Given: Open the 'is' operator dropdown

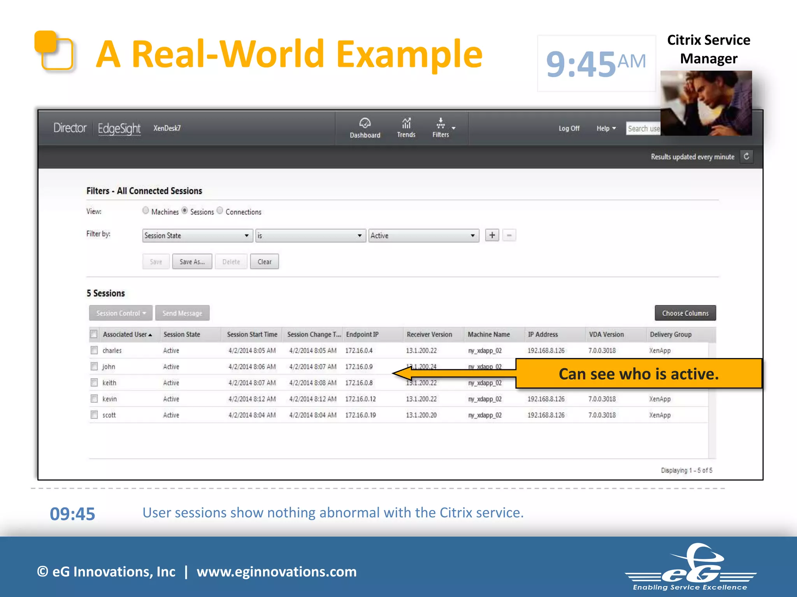Looking at the screenshot, I should click(311, 236).
